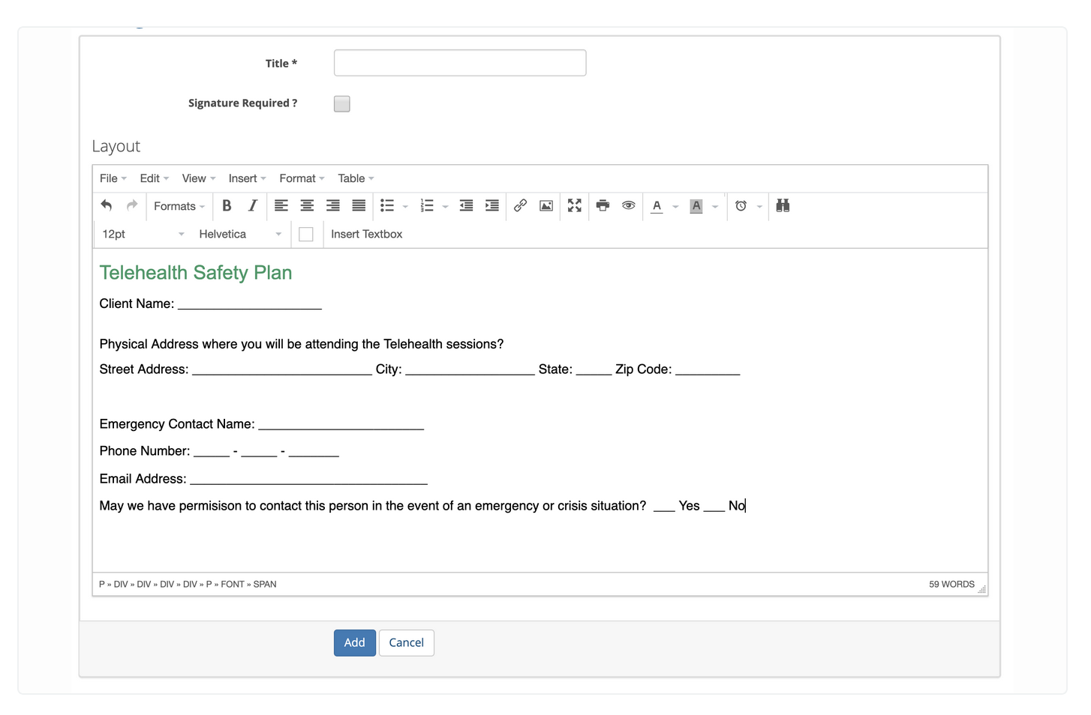Print the document

(x=603, y=205)
